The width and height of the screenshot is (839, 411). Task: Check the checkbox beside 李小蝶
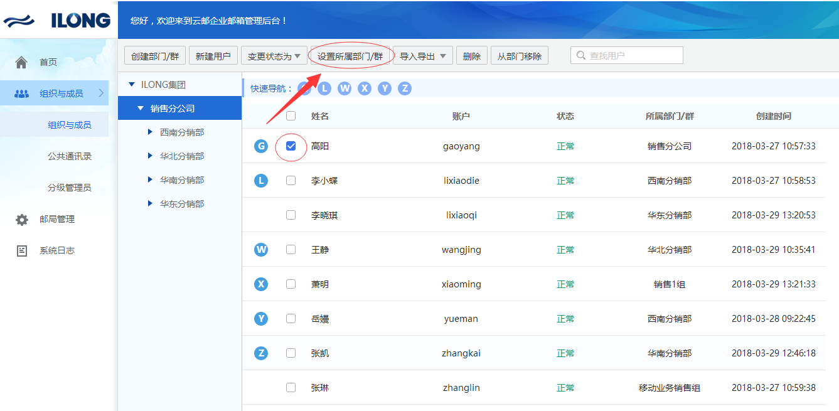(x=291, y=180)
